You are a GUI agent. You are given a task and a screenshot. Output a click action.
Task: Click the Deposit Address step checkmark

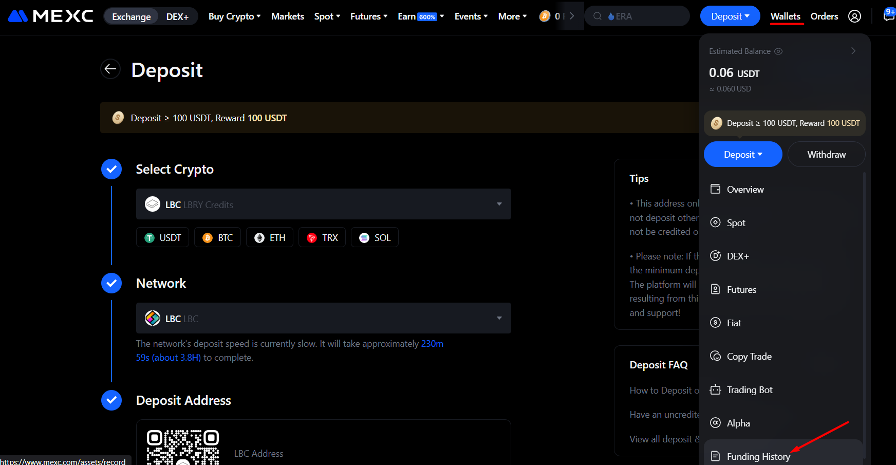(111, 400)
